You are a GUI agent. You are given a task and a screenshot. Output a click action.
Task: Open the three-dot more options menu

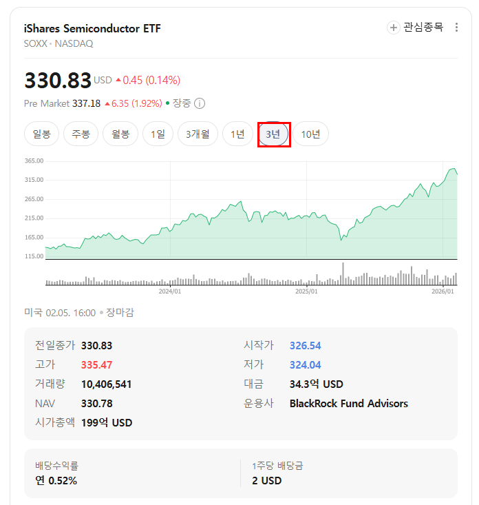(456, 28)
